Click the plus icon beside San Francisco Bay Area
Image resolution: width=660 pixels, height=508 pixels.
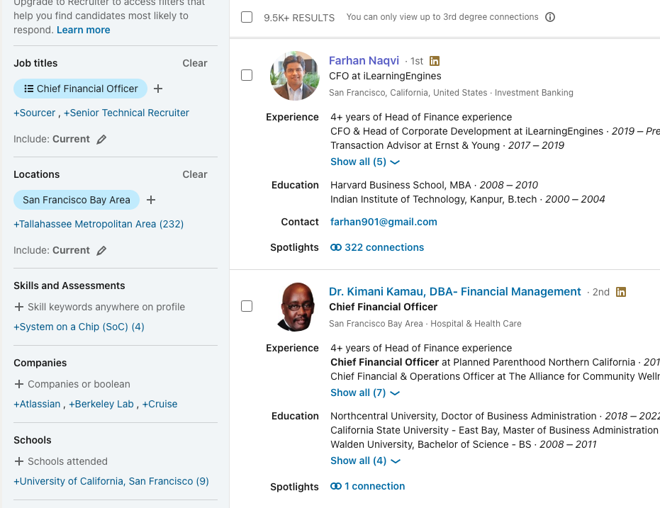[151, 200]
